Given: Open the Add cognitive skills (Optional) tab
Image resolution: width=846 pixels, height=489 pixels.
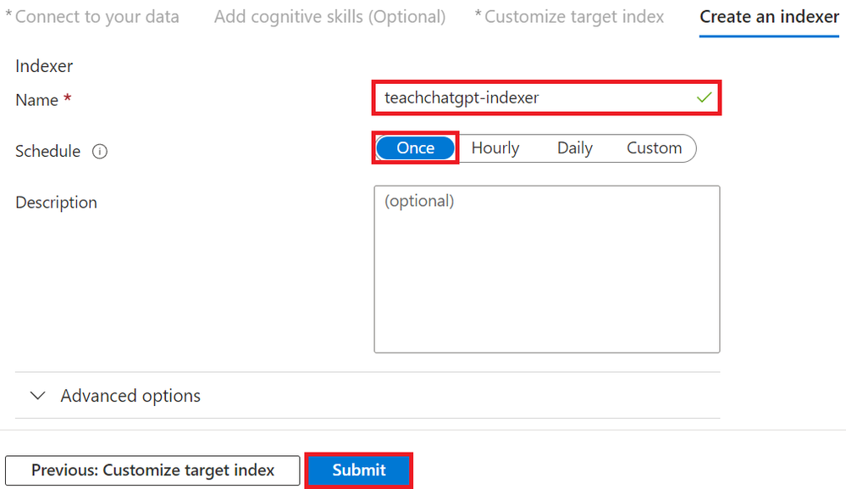Looking at the screenshot, I should click(329, 17).
